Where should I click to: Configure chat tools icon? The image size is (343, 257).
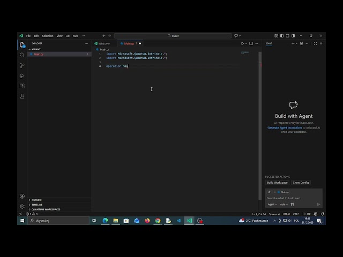coord(292,205)
